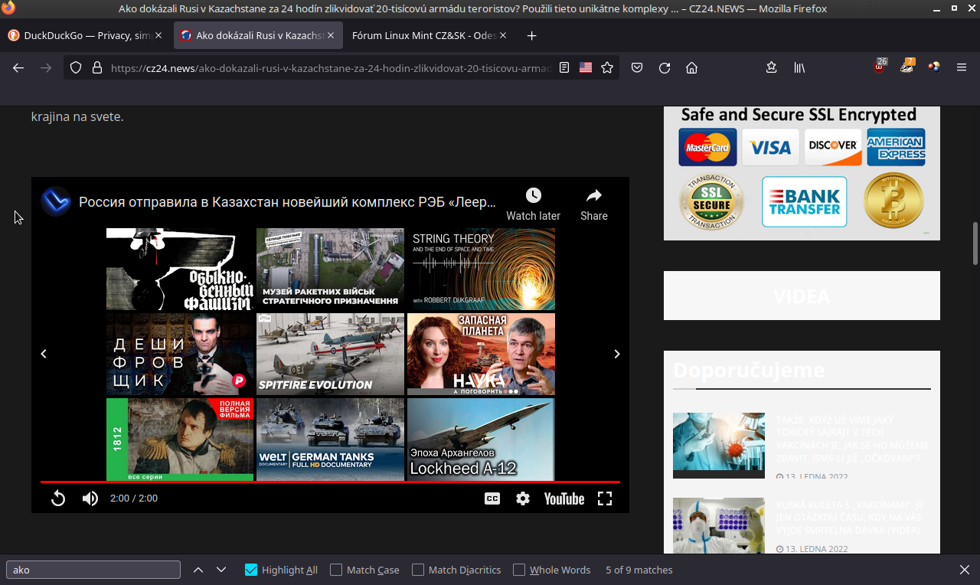Screen dimensions: 980x585
Task: Show next suggested videos page
Action: [x=617, y=354]
